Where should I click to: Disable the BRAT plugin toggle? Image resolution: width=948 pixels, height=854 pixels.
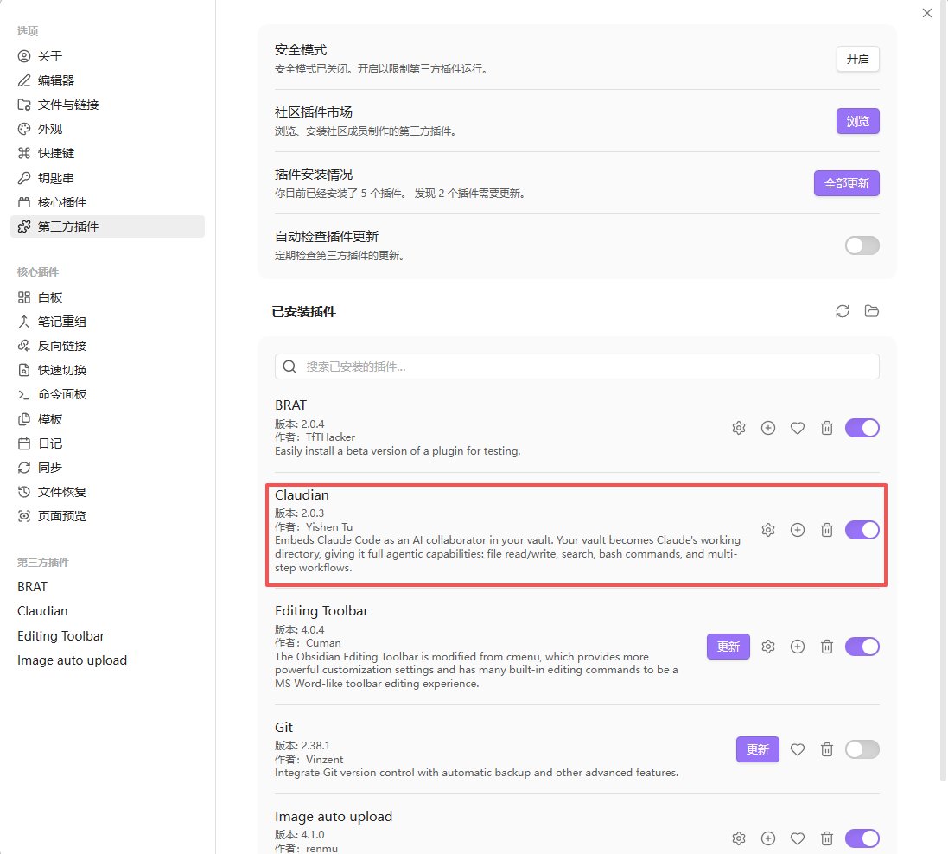coord(862,428)
